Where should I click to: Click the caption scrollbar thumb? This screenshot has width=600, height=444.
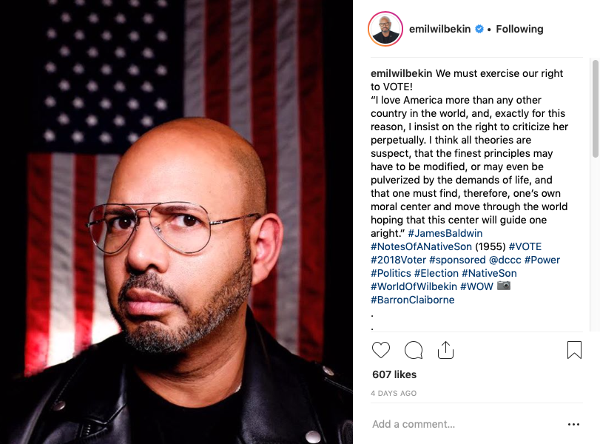pos(595,109)
